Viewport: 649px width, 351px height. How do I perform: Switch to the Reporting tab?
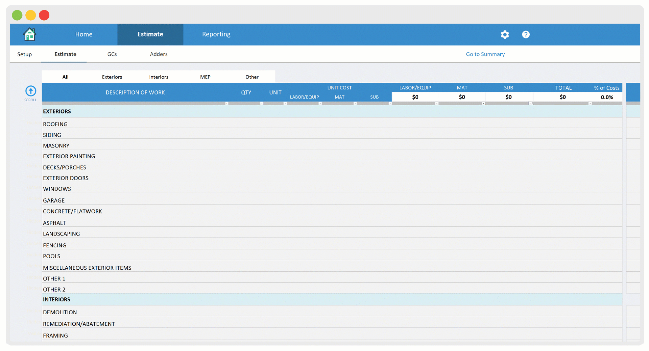pyautogui.click(x=216, y=34)
